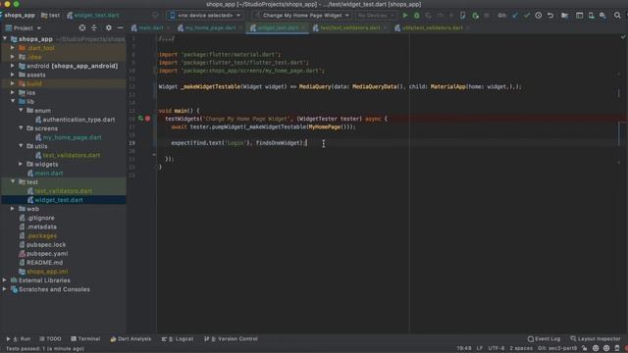Open the Version Control tool window
628x353 pixels.
click(x=232, y=339)
